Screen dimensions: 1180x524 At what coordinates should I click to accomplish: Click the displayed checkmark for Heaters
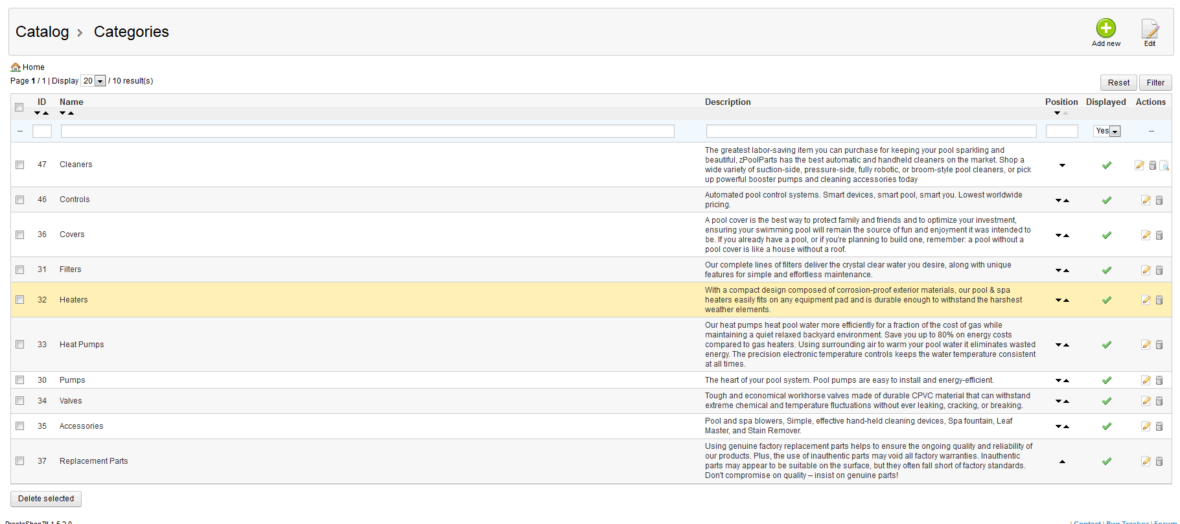[1107, 300]
